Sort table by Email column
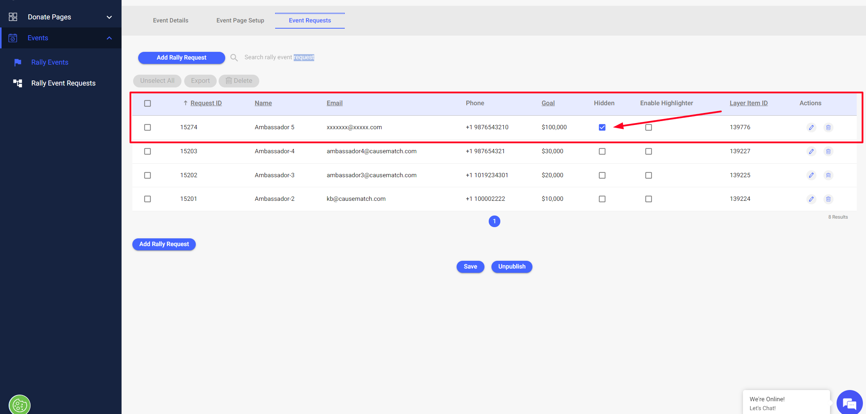Image resolution: width=866 pixels, height=414 pixels. point(335,103)
